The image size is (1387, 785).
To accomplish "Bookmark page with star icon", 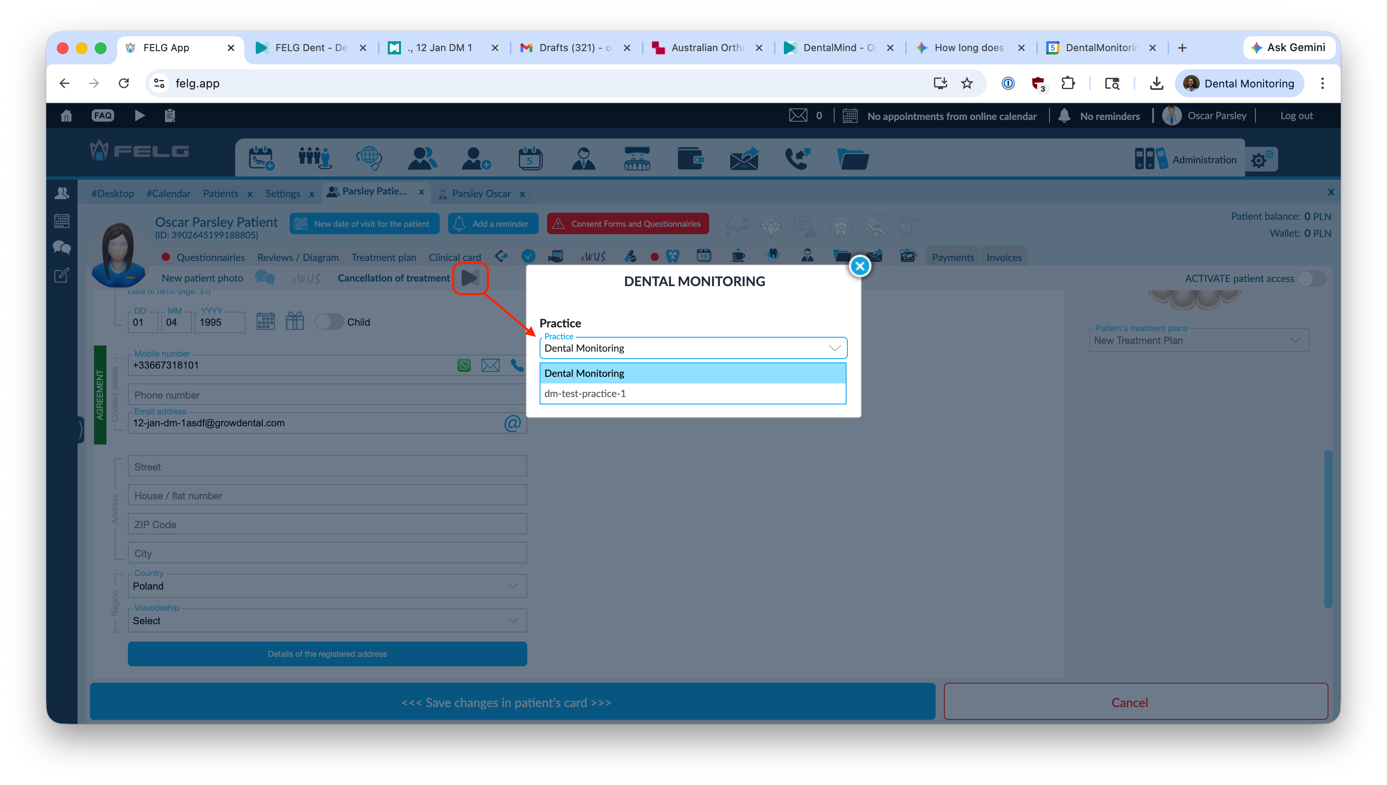I will (967, 83).
